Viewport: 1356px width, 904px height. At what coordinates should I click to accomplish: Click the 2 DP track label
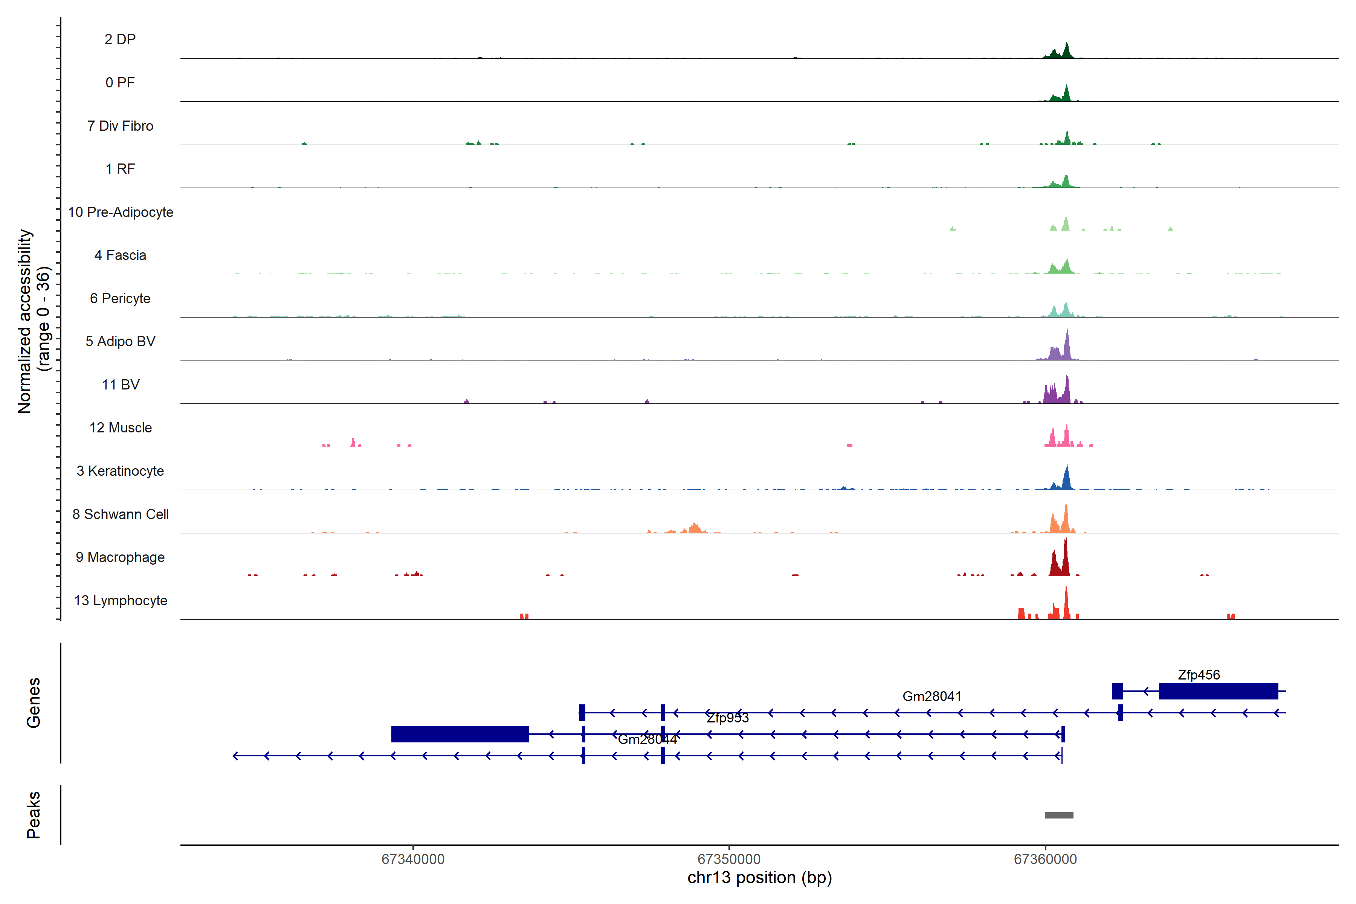[x=120, y=39]
